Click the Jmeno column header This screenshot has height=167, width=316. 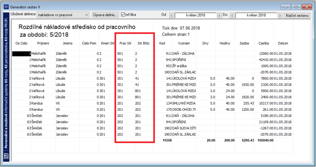click(x=68, y=43)
